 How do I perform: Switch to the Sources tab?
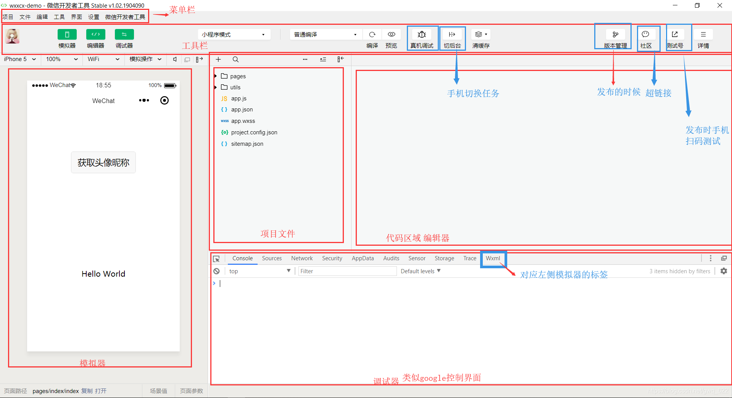tap(272, 258)
